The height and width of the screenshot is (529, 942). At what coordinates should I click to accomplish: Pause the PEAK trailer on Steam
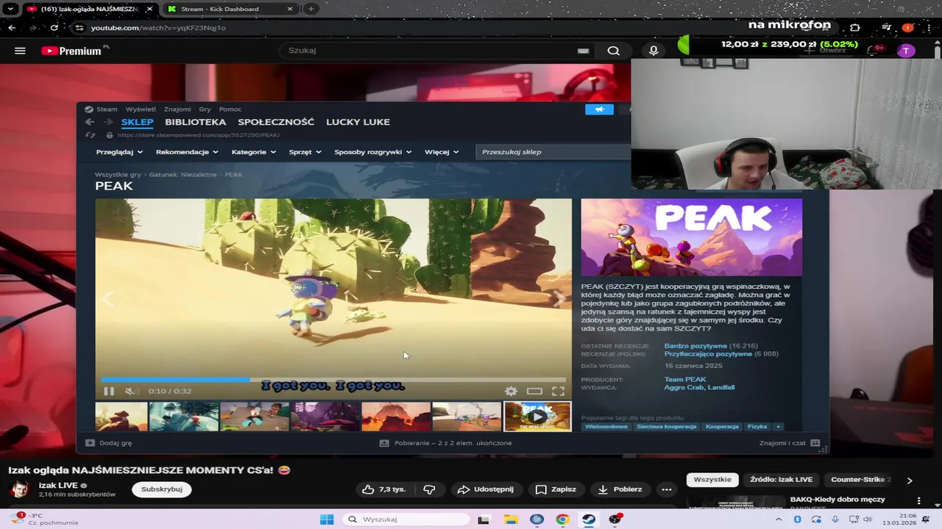pos(109,391)
